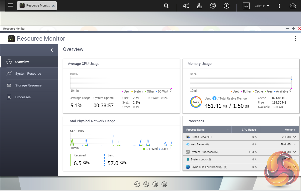Viewport: 301px width, 191px height.
Task: Click the external devices sync icon
Action: click(x=213, y=6)
